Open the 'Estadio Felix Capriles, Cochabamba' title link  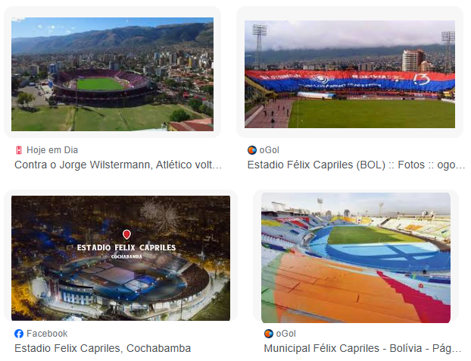(103, 348)
